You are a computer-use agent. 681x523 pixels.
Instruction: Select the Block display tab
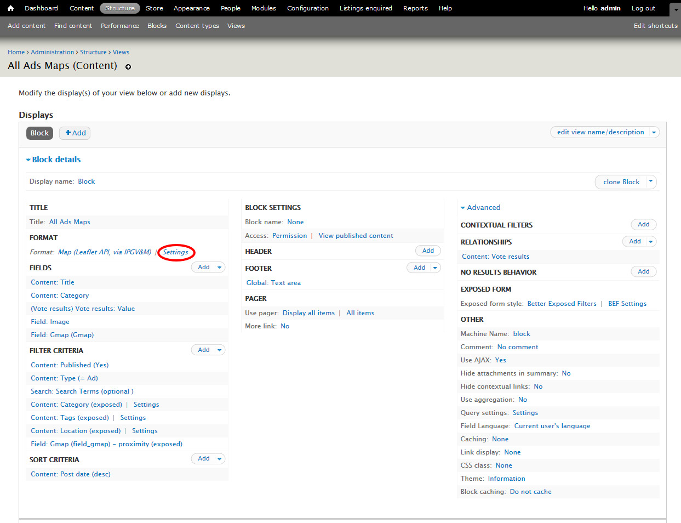(x=39, y=133)
